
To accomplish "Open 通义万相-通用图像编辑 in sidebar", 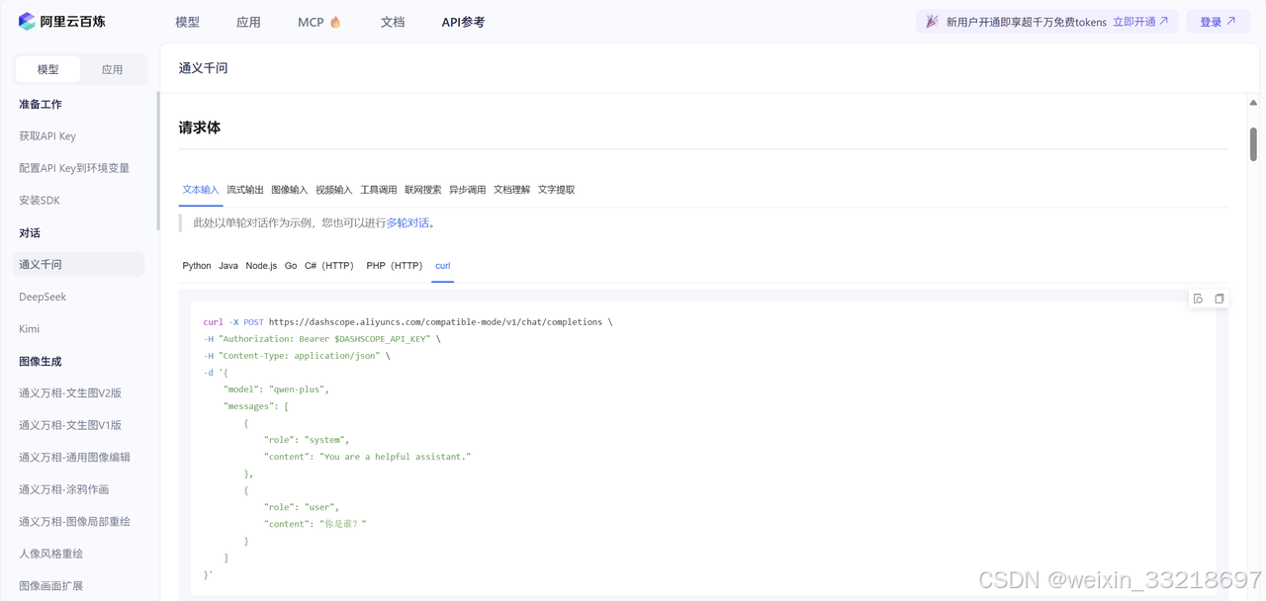I will (x=74, y=458).
